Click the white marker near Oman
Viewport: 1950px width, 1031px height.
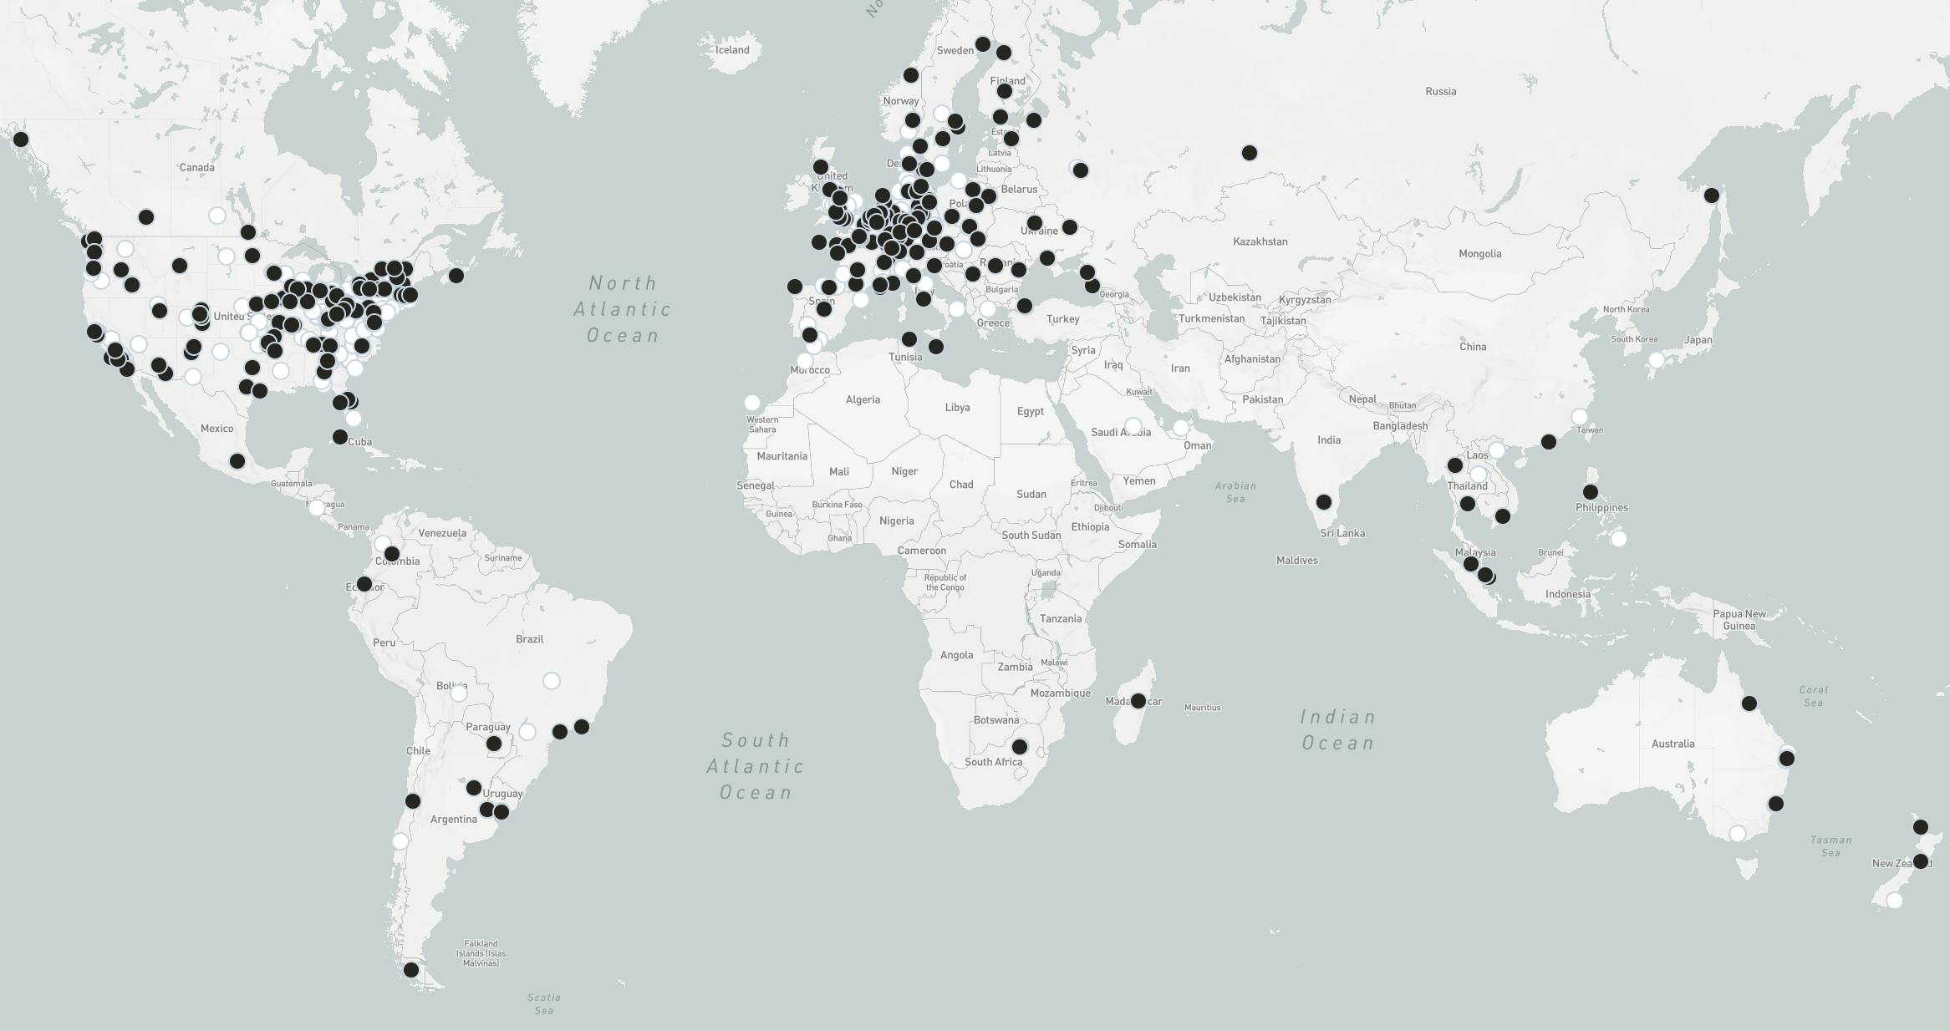(1180, 428)
